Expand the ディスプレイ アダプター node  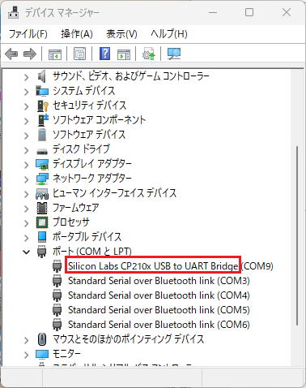click(x=26, y=164)
